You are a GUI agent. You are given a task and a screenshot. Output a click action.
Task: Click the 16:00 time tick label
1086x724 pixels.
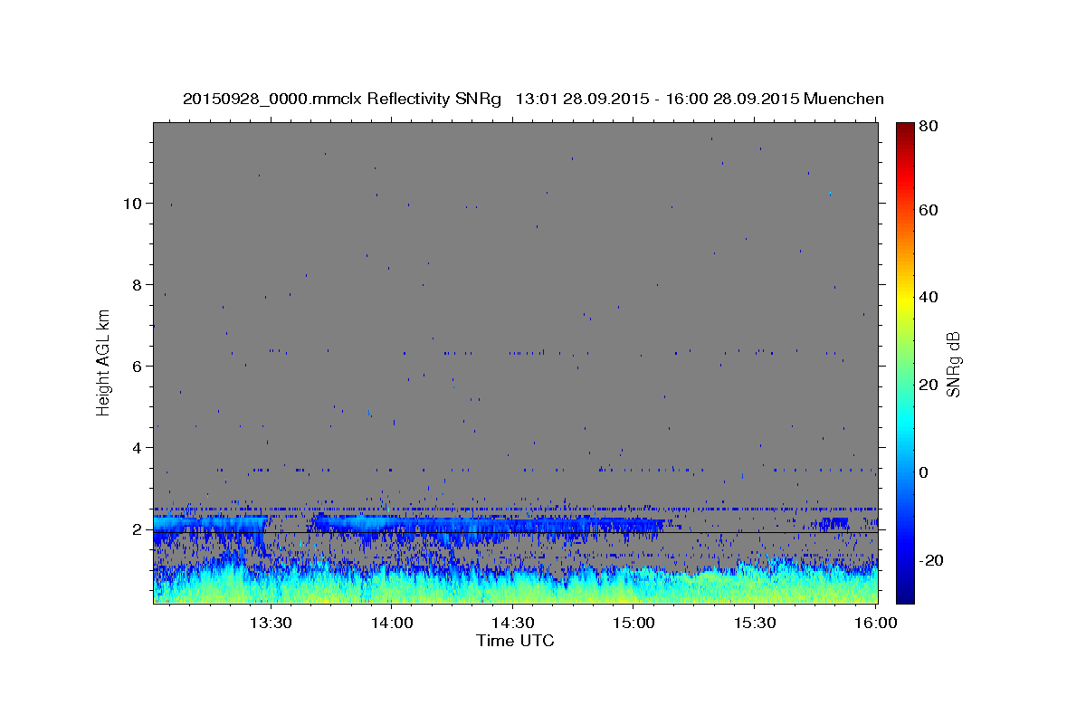click(877, 624)
